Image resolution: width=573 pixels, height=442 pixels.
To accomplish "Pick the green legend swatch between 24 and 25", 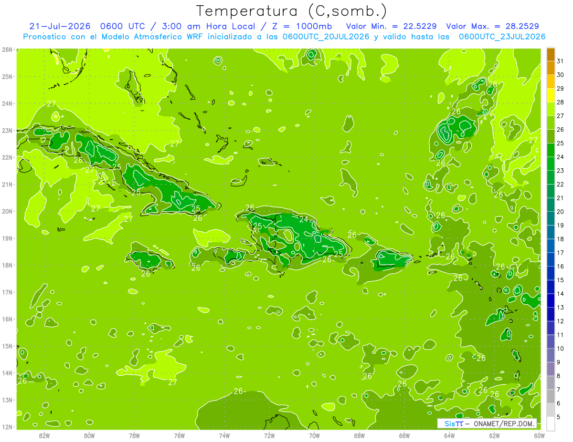I will point(551,150).
